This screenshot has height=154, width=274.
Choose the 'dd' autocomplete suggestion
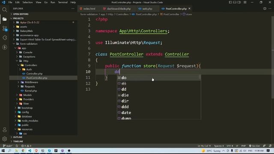point(159,89)
